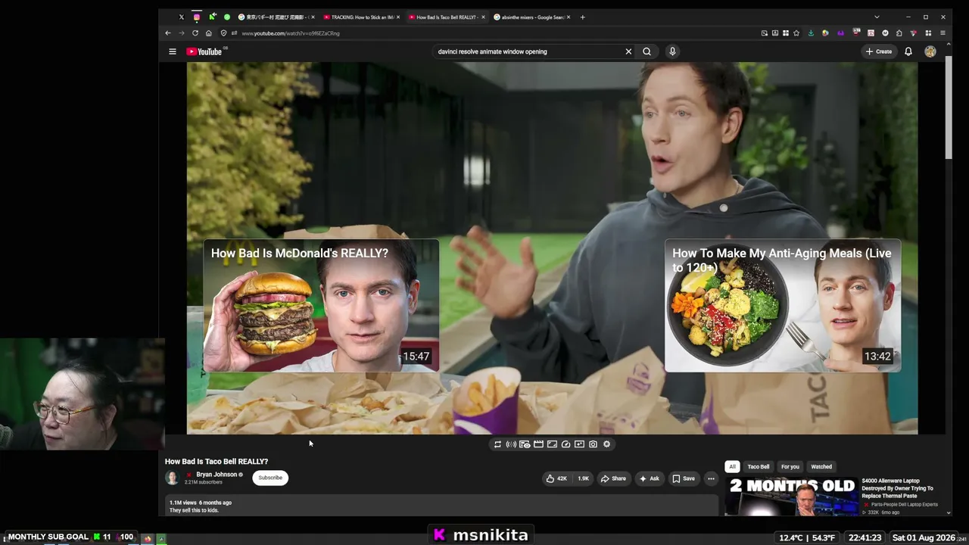Clear the YouTube search text
The width and height of the screenshot is (969, 545).
pos(628,51)
